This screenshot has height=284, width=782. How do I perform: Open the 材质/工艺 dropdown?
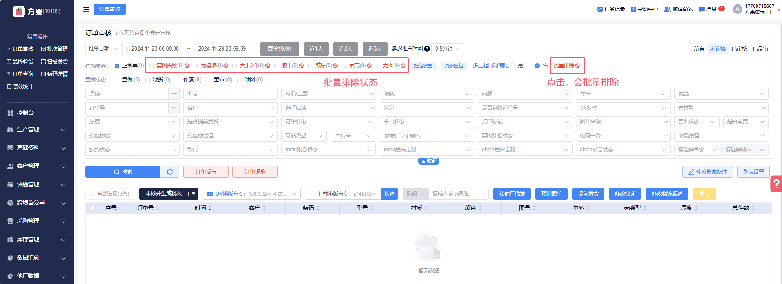328,94
